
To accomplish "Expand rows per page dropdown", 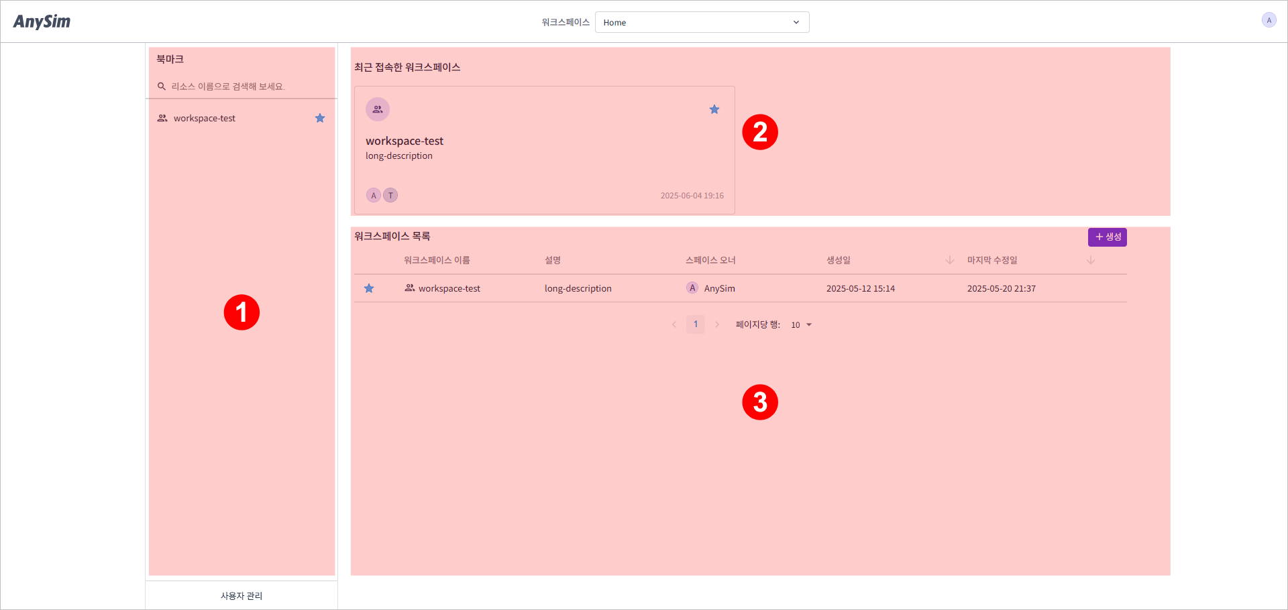I will (x=801, y=325).
